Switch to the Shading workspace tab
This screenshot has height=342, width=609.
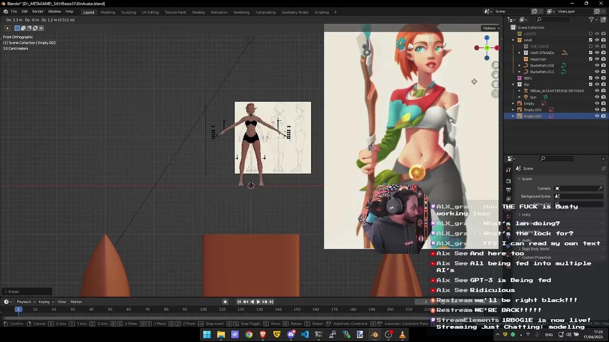[198, 12]
